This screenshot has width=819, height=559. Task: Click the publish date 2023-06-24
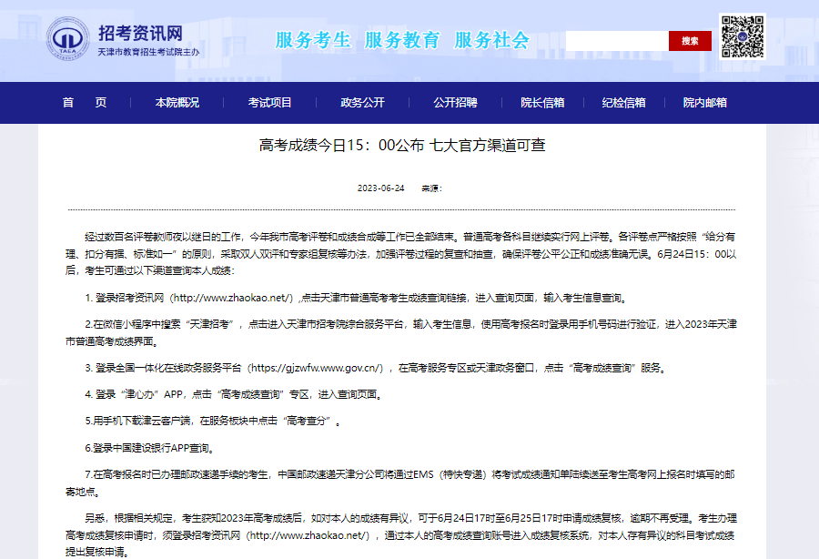[380, 188]
